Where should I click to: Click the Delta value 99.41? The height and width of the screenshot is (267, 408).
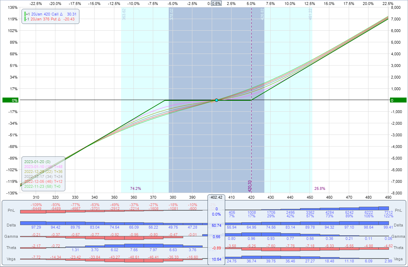[x=388, y=227]
